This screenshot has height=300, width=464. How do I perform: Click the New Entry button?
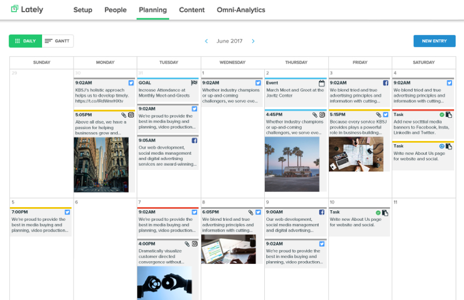point(434,41)
